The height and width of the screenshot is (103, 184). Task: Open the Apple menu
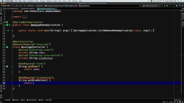[x=3, y=1]
